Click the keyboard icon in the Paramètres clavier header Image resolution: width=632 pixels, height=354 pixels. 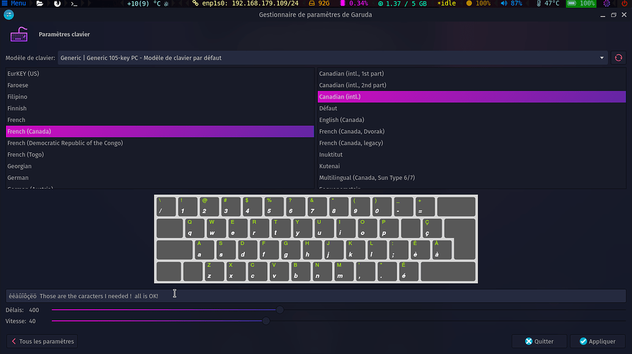[x=20, y=35]
